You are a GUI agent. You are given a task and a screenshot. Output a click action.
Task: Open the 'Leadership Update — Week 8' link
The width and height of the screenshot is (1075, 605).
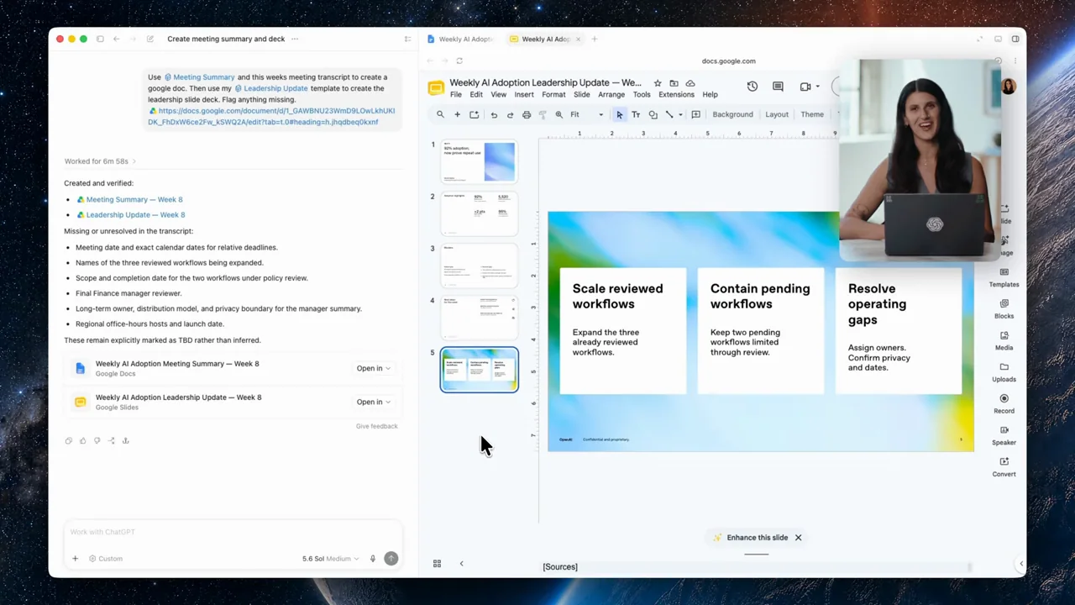tap(136, 215)
